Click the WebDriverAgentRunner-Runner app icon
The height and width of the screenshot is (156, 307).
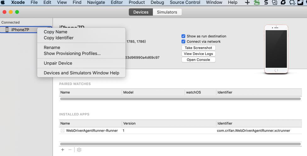pyautogui.click(x=63, y=131)
